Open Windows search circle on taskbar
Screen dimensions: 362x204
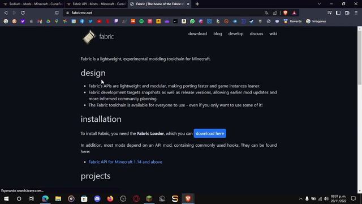pyautogui.click(x=19, y=199)
